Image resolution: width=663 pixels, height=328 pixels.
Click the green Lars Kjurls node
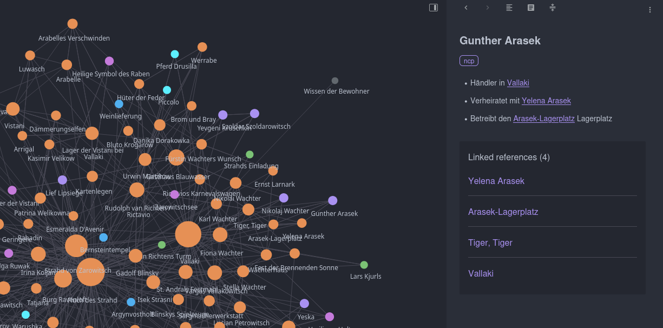[x=363, y=265]
